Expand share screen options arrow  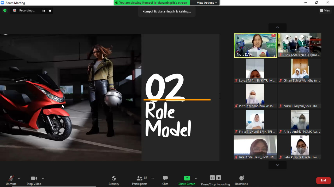coord(196,178)
